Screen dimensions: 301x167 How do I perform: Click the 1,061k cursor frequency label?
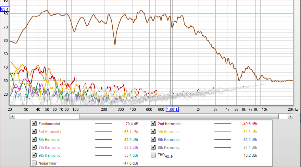pos(172,109)
